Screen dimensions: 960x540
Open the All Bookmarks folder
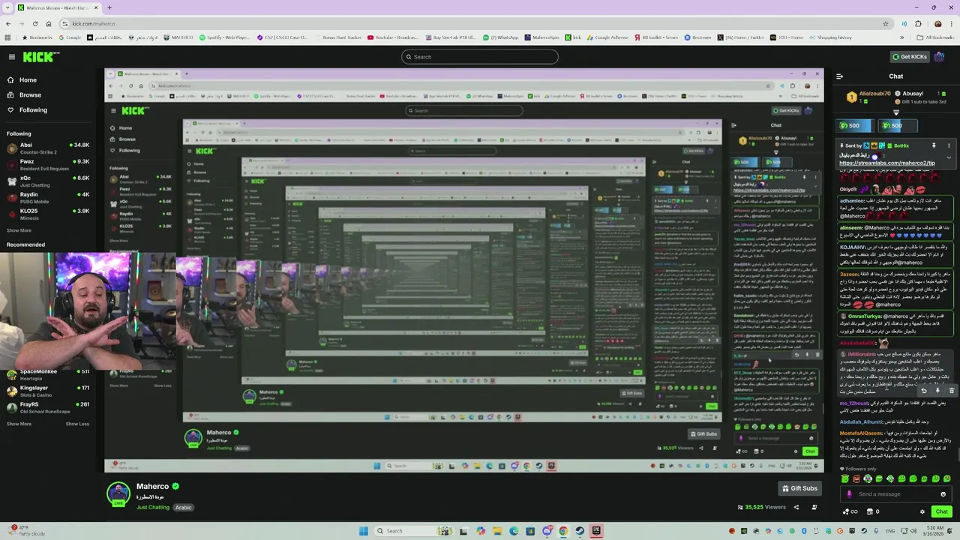(935, 37)
